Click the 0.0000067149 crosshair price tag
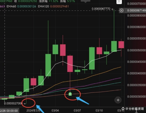The image size is (146, 113). click(136, 11)
